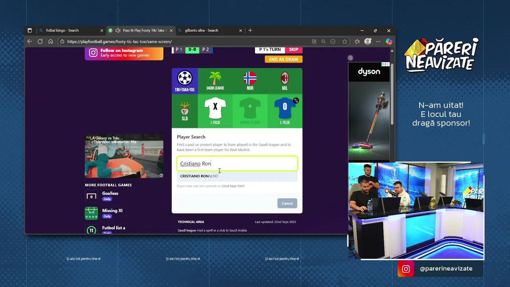This screenshot has width=510, height=287.
Task: Open the round more-options icon in address bar
Action: [333, 41]
